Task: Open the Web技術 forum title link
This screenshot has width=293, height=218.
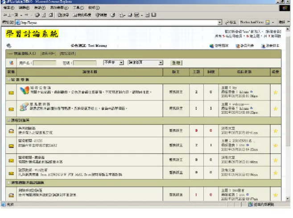Action: 33,170
